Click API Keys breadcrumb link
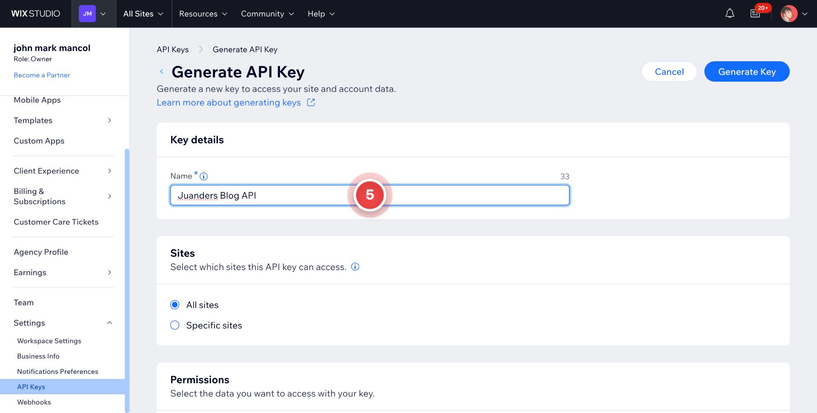817x413 pixels. pos(172,49)
